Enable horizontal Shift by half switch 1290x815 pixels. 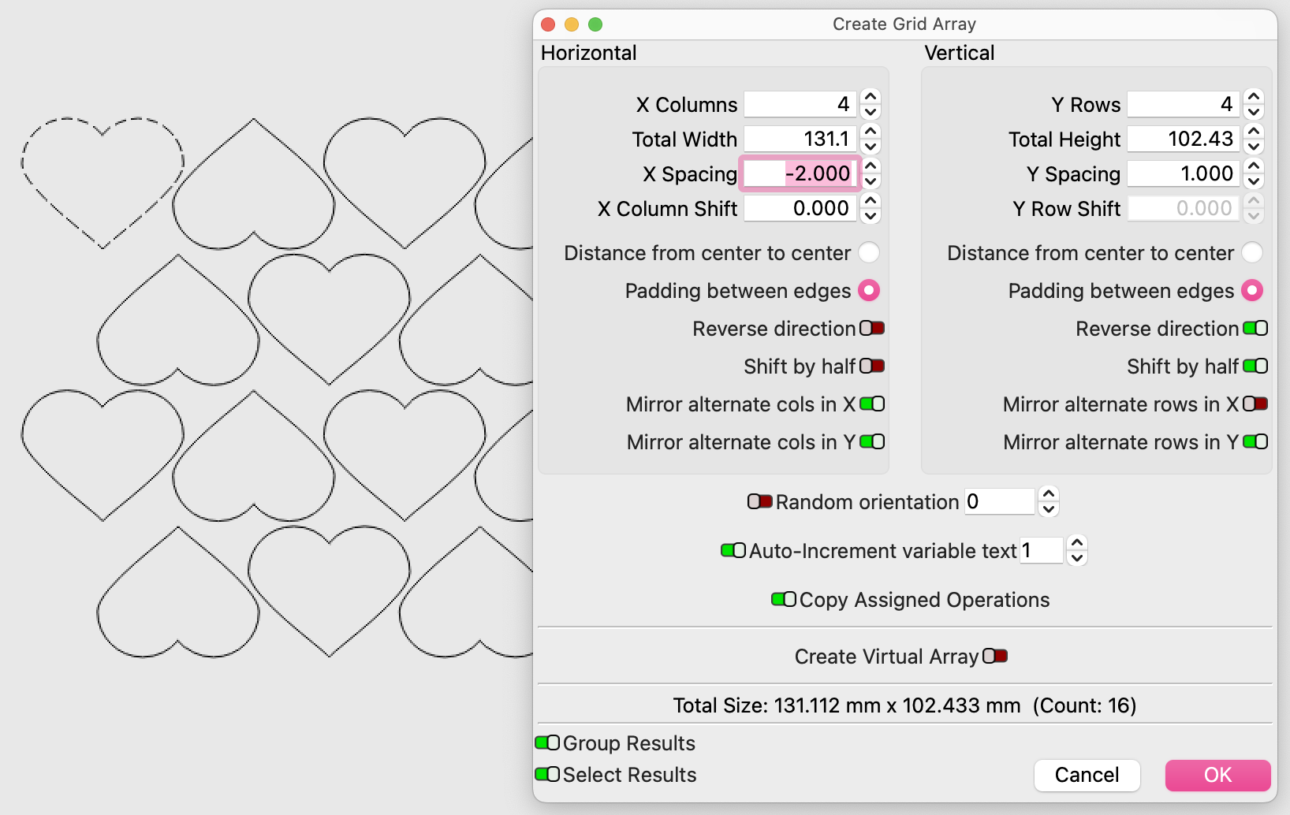[x=871, y=366]
